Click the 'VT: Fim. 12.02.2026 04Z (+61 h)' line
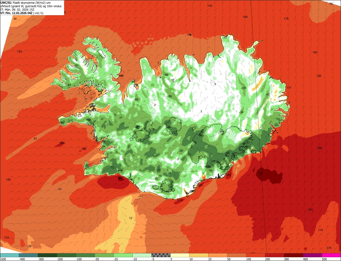Image resolution: width=341 pixels, height=261 pixels. point(22,13)
